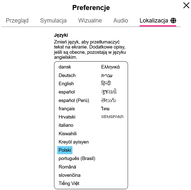The height and width of the screenshot is (190, 191).
Task: Select Deutsch as the language
Action: click(67, 75)
